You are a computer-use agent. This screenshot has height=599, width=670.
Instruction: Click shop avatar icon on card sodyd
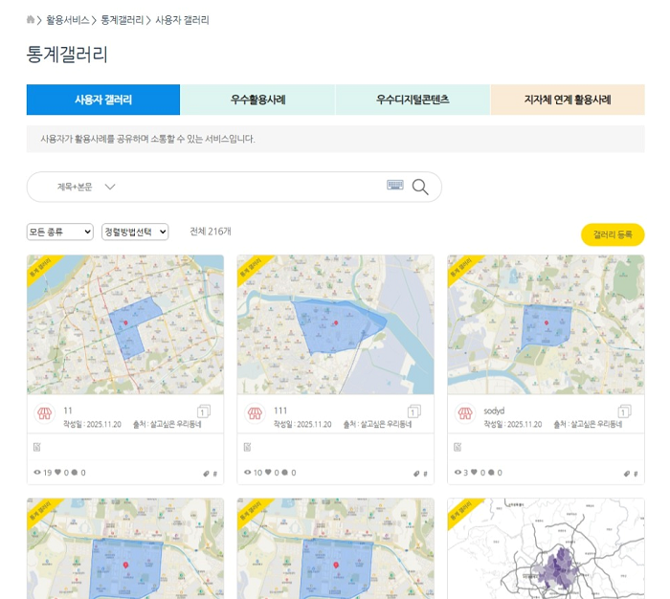click(465, 413)
